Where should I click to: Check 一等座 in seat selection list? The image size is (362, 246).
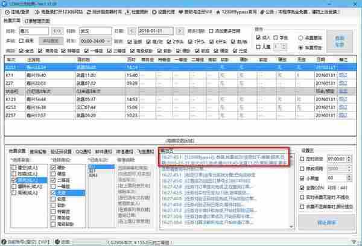tap(53, 186)
